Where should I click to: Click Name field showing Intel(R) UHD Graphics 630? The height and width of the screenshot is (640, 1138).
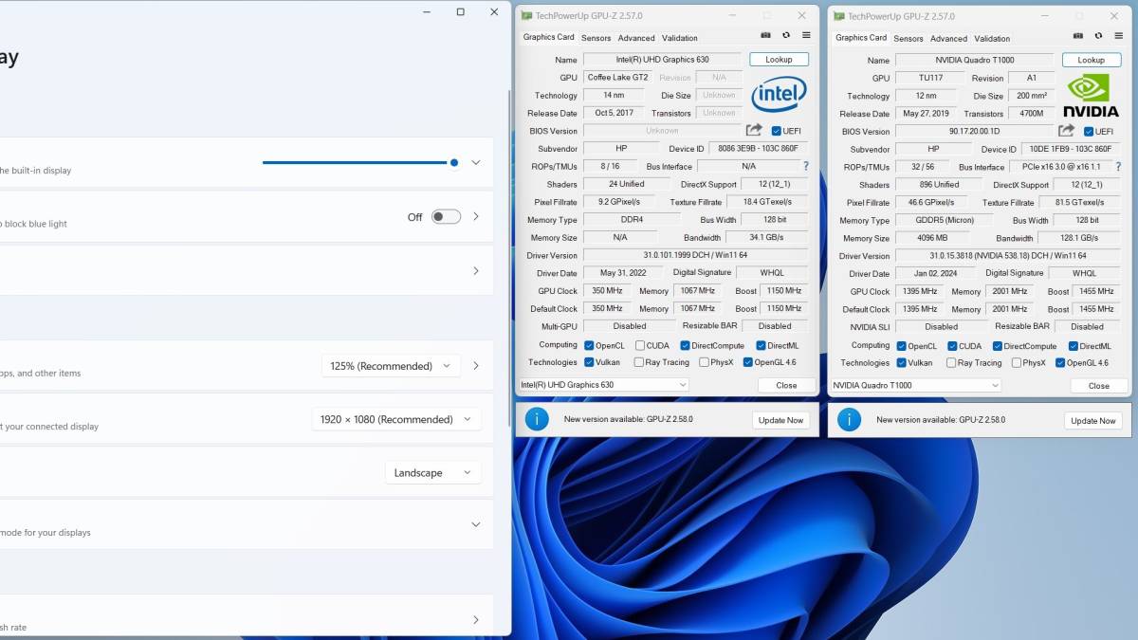coord(662,59)
